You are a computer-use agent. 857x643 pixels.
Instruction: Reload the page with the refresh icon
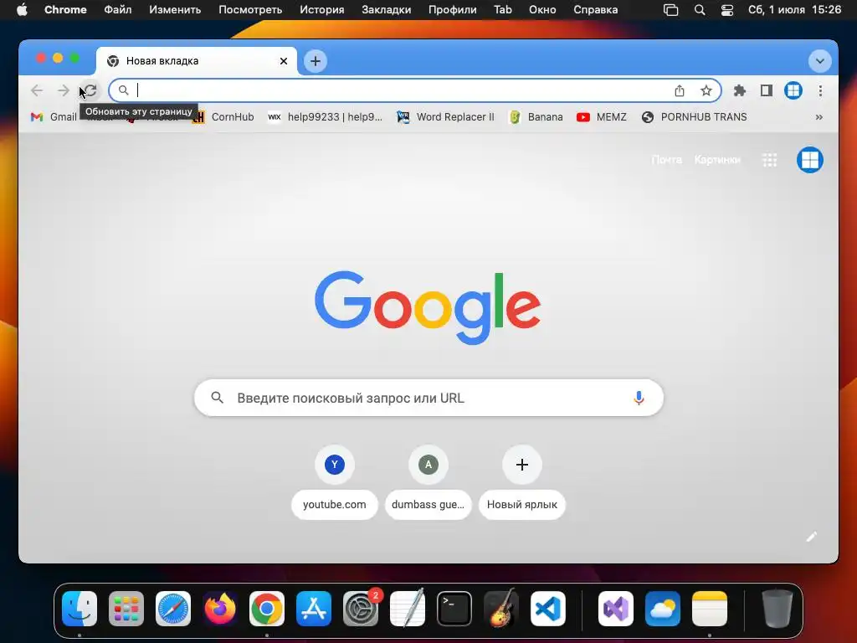[90, 90]
